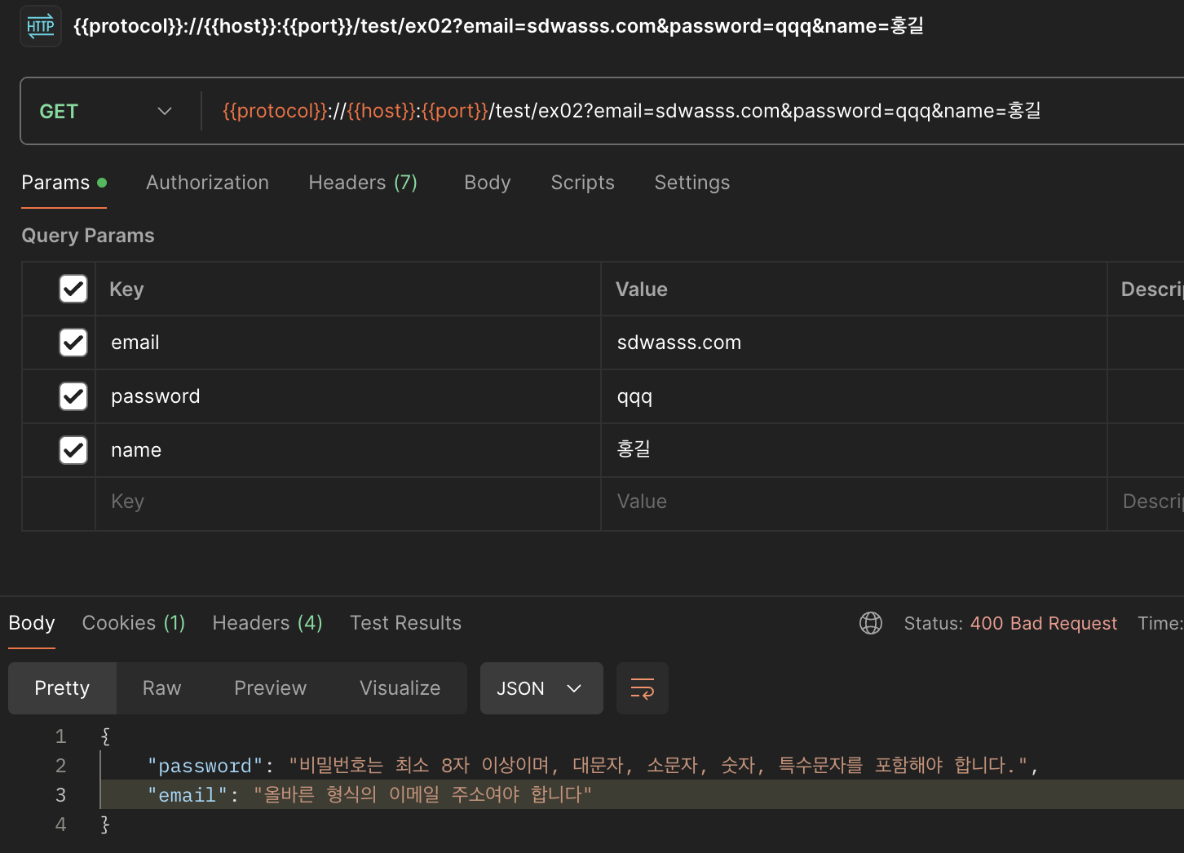Click the 400 Bad Request status text
The image size is (1184, 853).
[x=1043, y=623]
